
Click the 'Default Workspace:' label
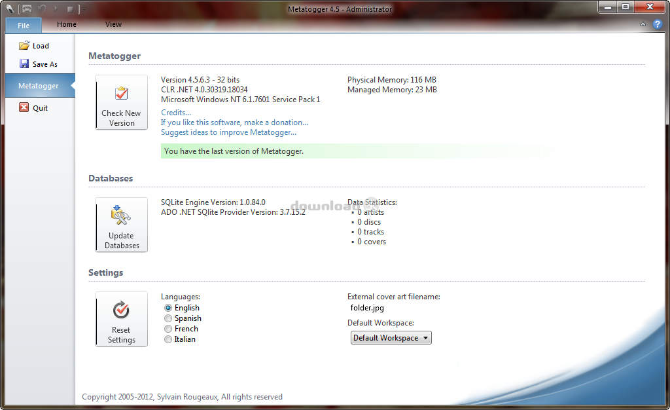click(381, 323)
